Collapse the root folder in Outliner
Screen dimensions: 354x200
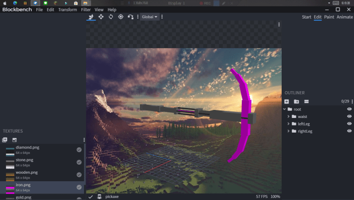tap(284, 109)
